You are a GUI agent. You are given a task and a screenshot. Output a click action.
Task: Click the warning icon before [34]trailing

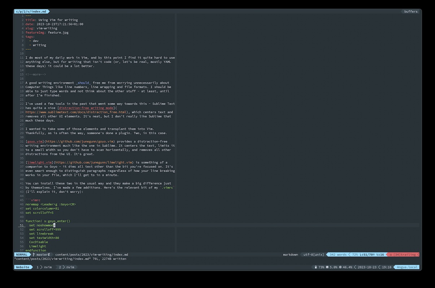click(x=391, y=255)
